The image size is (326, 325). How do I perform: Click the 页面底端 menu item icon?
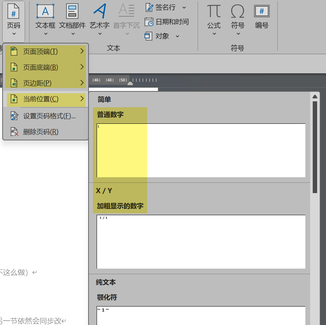point(14,67)
